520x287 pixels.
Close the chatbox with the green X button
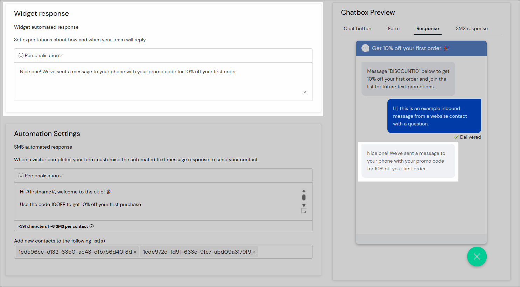tap(477, 257)
